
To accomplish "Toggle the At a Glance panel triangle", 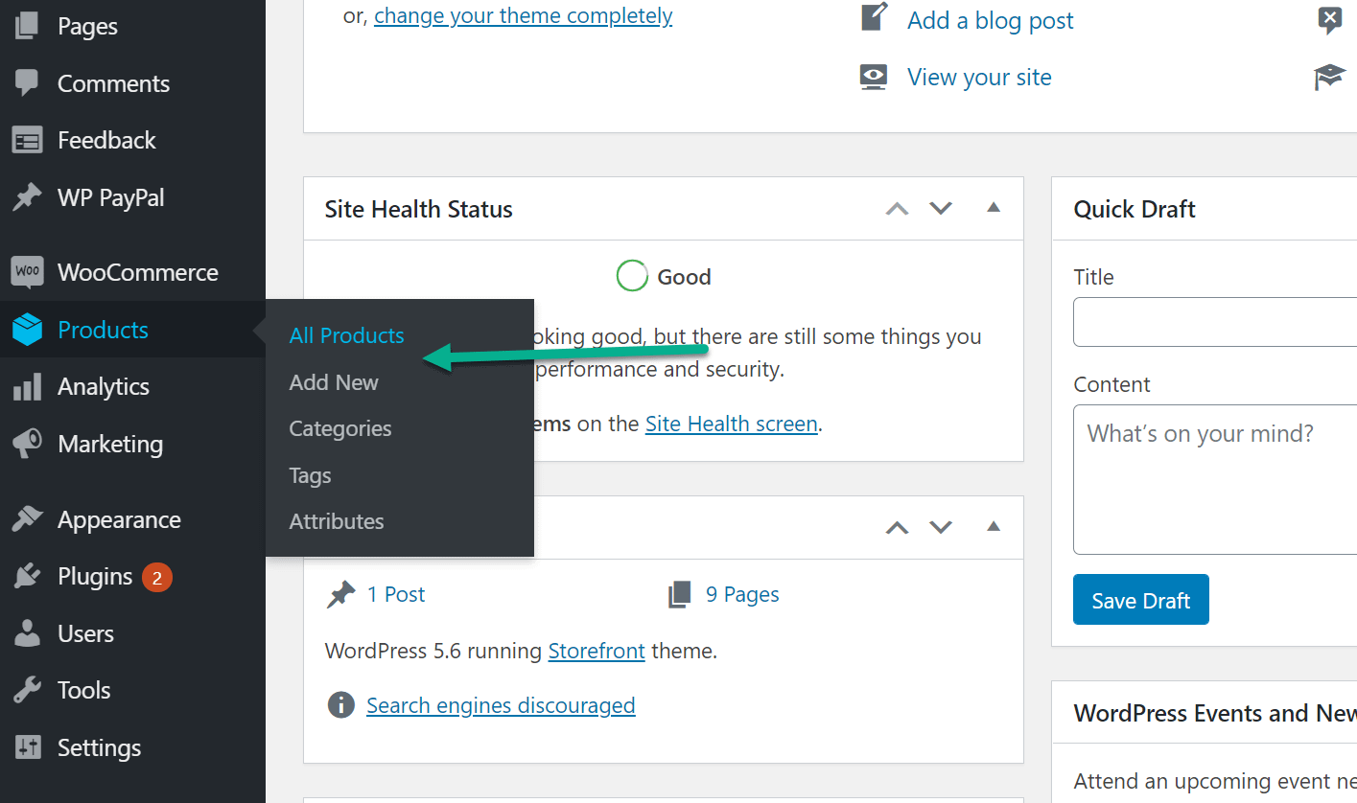I will click(x=994, y=526).
